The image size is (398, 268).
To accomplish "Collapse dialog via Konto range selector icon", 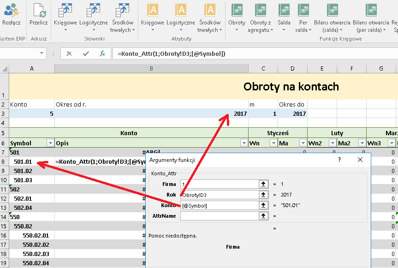I will pyautogui.click(x=263, y=205).
